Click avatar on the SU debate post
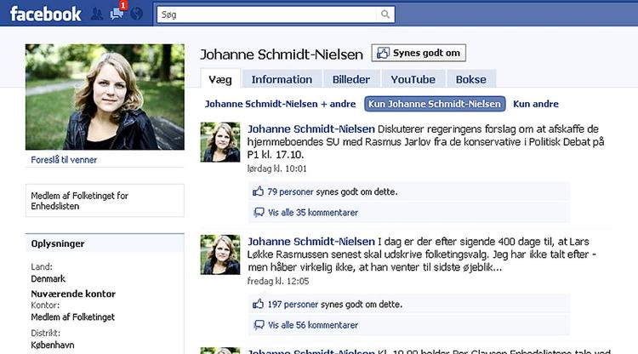The width and height of the screenshot is (638, 354). (220, 142)
